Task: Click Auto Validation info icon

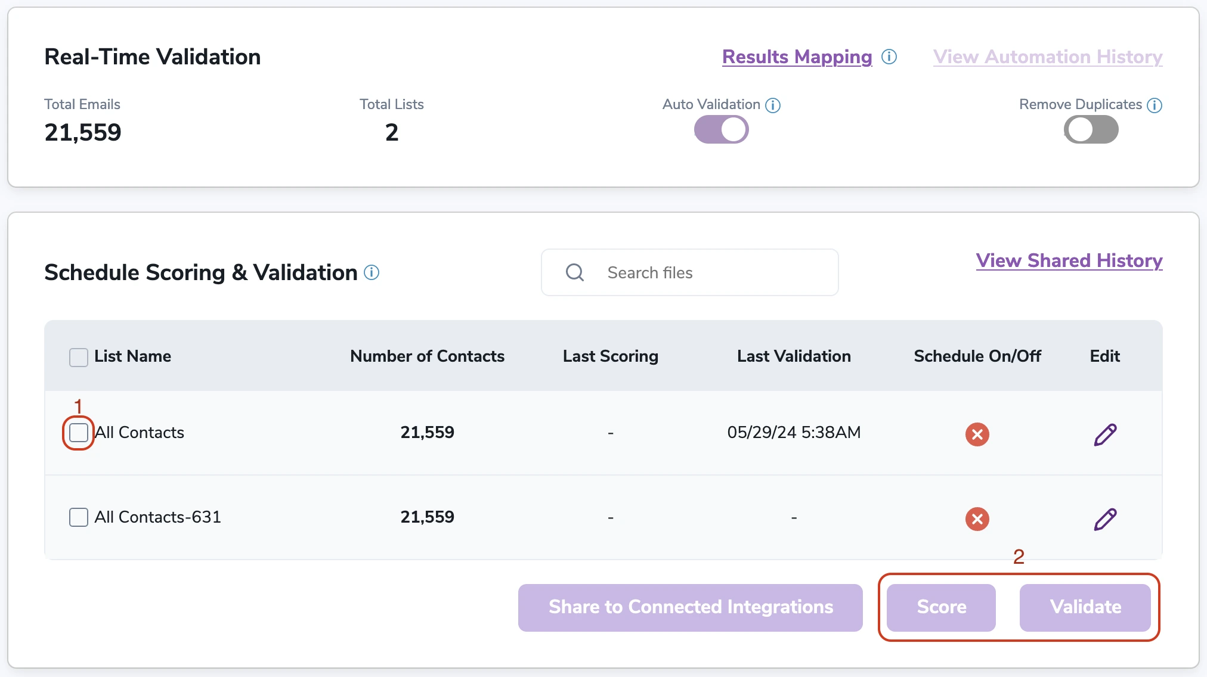Action: [773, 105]
